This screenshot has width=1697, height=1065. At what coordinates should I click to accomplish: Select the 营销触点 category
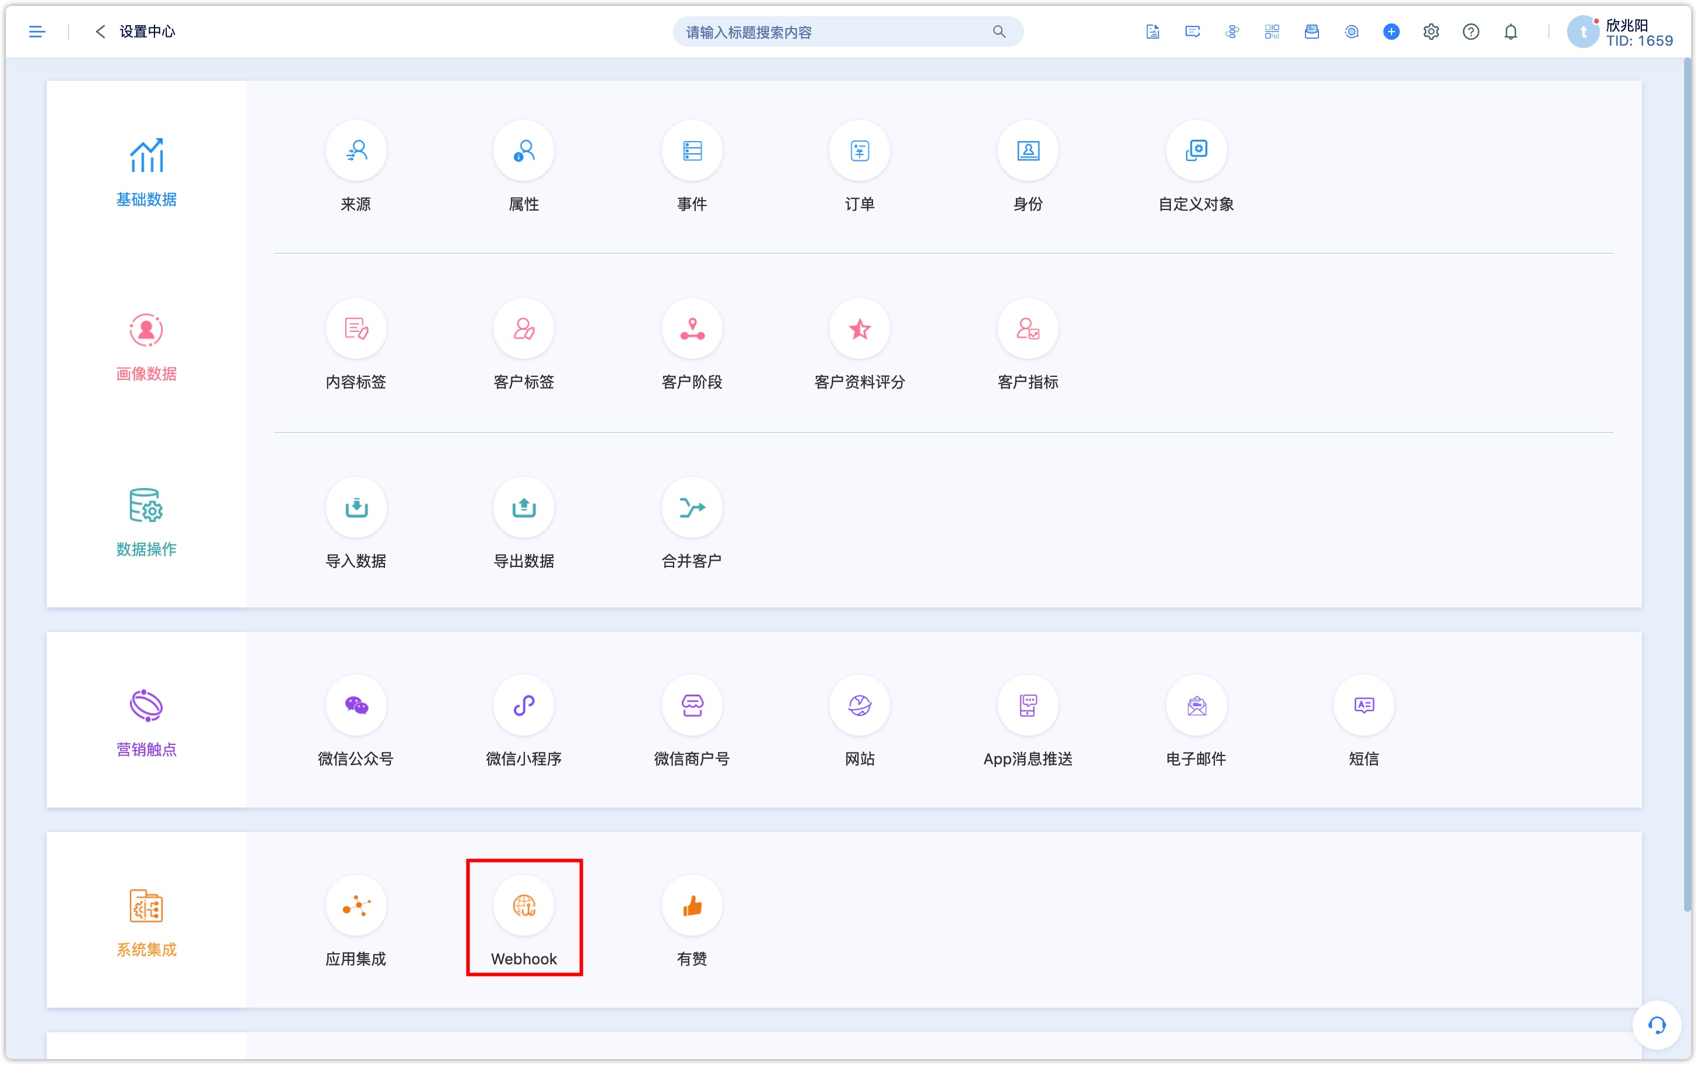(x=146, y=723)
